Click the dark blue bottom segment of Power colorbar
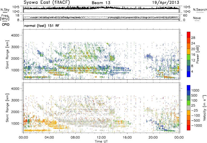The height and width of the screenshot is (143, 207). [189, 74]
